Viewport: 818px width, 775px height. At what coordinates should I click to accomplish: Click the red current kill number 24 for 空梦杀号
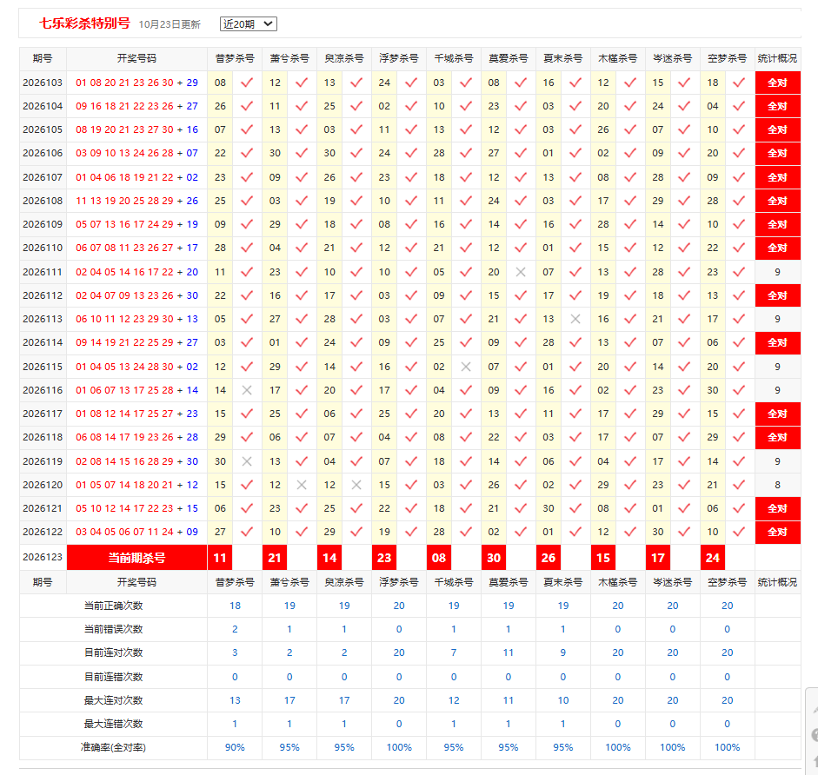713,558
